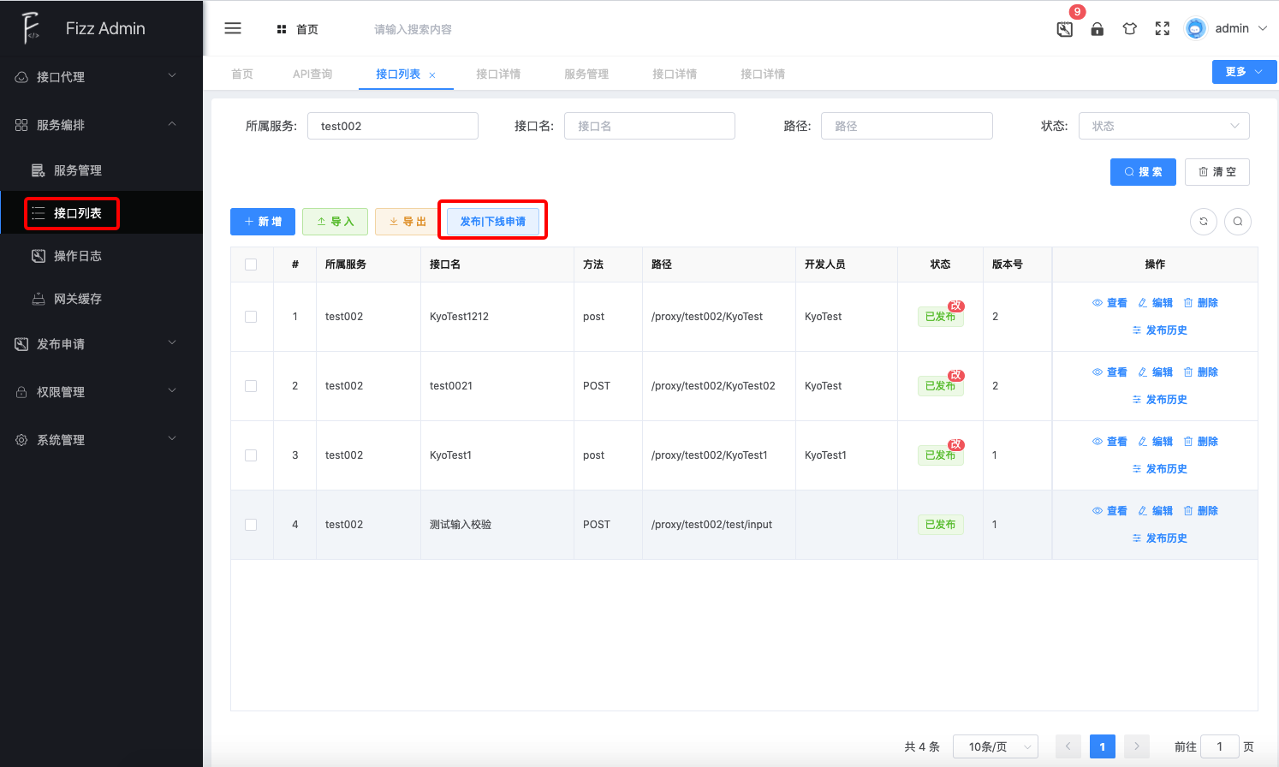Click 发布历史 link for test0021 row
Image resolution: width=1279 pixels, height=767 pixels.
(x=1166, y=400)
